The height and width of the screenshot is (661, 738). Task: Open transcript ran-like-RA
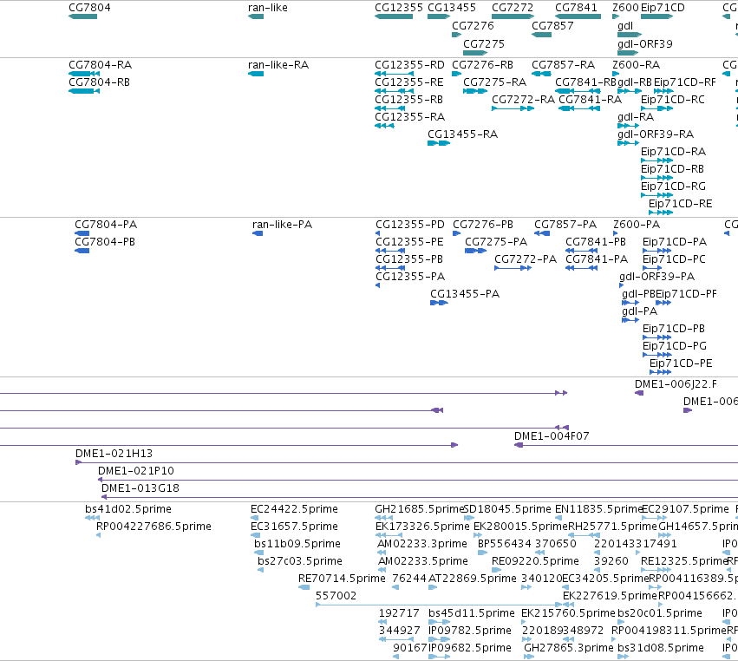click(278, 64)
